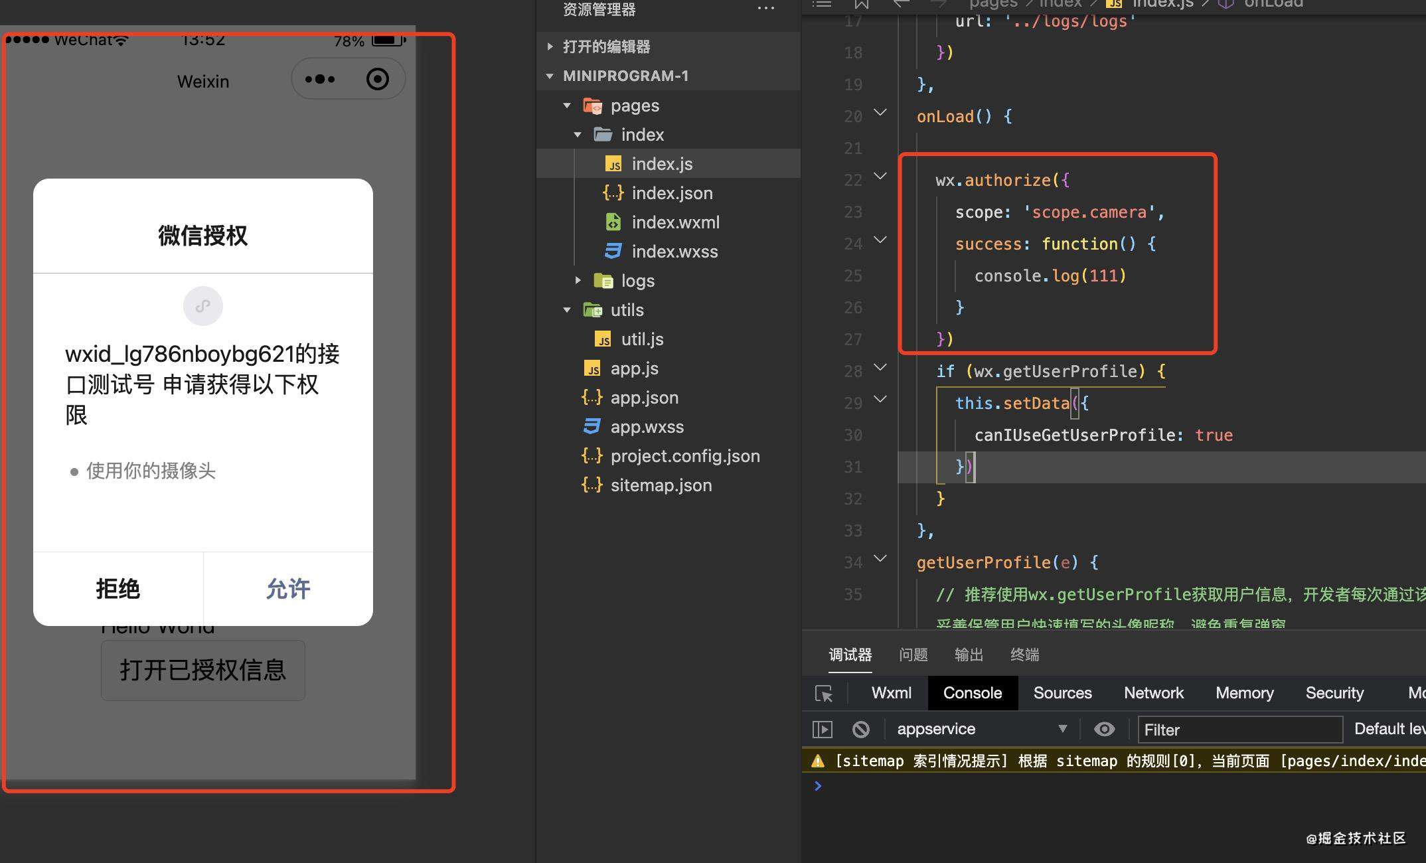
Task: Fold the setData call at line 29
Action: (x=880, y=400)
